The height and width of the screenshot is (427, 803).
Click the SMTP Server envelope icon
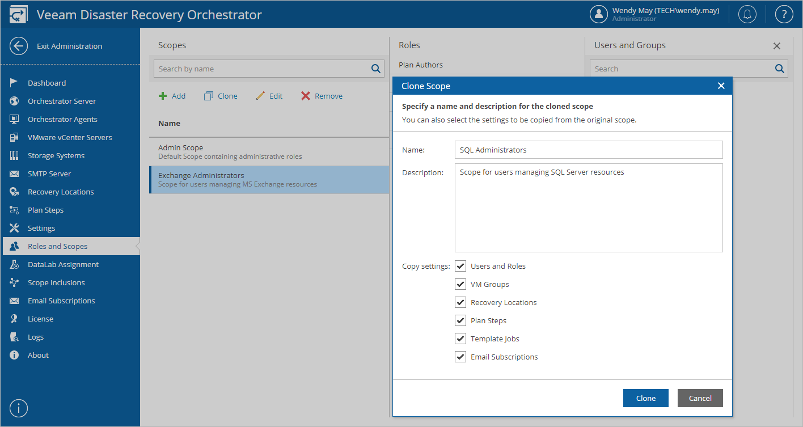click(14, 174)
